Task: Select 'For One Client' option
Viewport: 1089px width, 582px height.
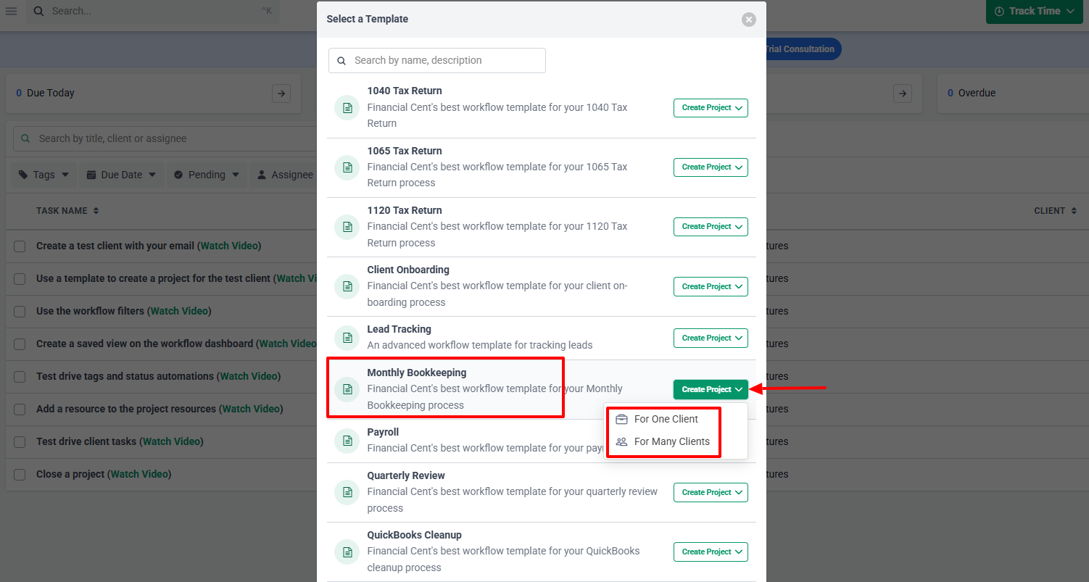Action: click(665, 419)
